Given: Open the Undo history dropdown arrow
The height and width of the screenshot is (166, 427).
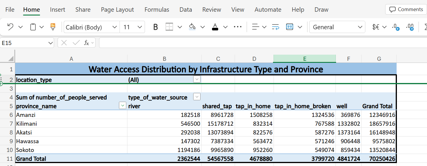Looking at the screenshot, I should click(20, 27).
